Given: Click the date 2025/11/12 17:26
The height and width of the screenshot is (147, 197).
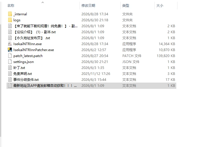Looking at the screenshot, I should point(96,73).
